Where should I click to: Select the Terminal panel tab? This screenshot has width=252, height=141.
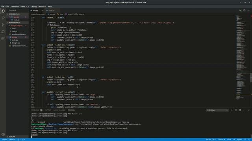(x=71, y=110)
